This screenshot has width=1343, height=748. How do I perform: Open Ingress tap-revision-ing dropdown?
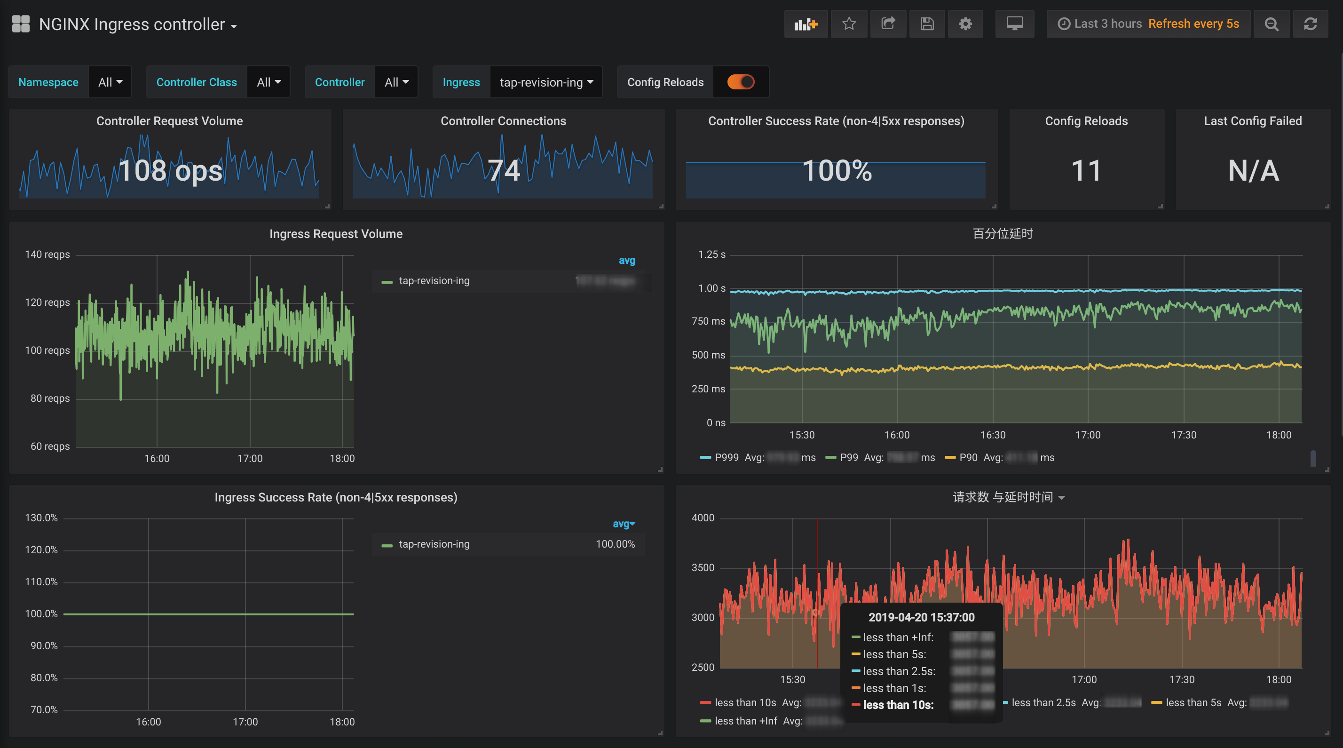(546, 82)
